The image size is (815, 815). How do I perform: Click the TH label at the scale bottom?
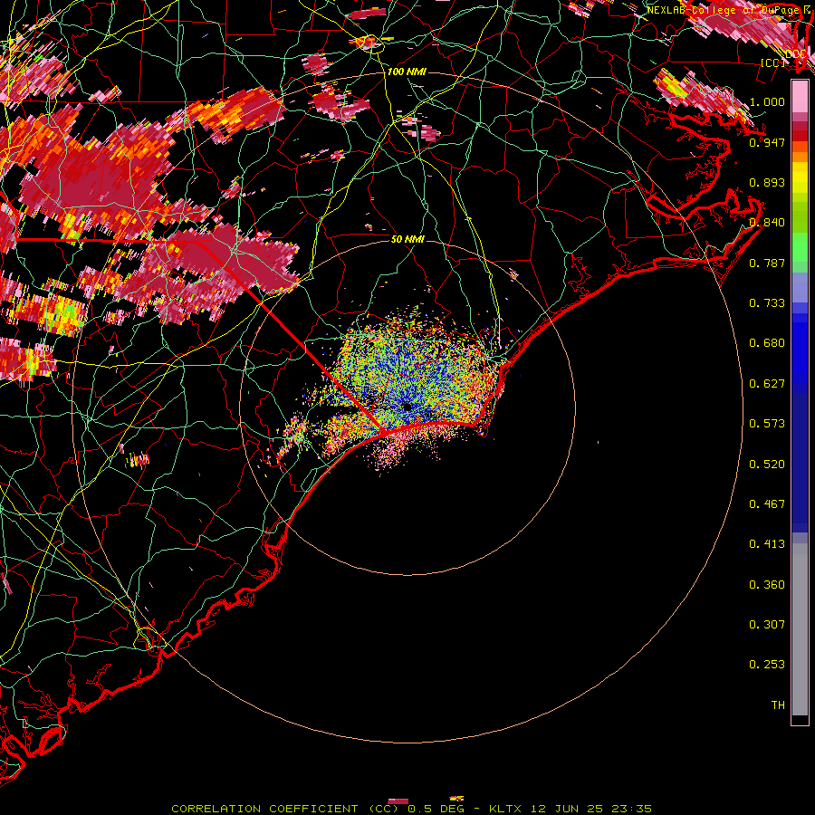tap(778, 705)
